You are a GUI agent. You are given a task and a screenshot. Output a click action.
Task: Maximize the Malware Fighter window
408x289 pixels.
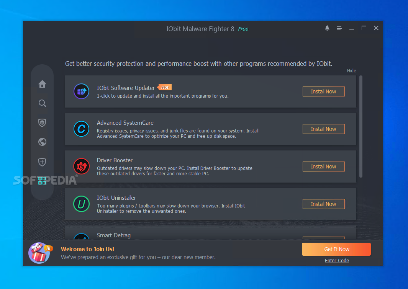point(364,28)
